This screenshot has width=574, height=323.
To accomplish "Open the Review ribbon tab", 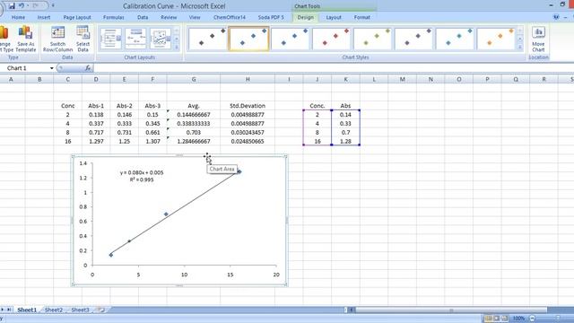I will point(169,17).
